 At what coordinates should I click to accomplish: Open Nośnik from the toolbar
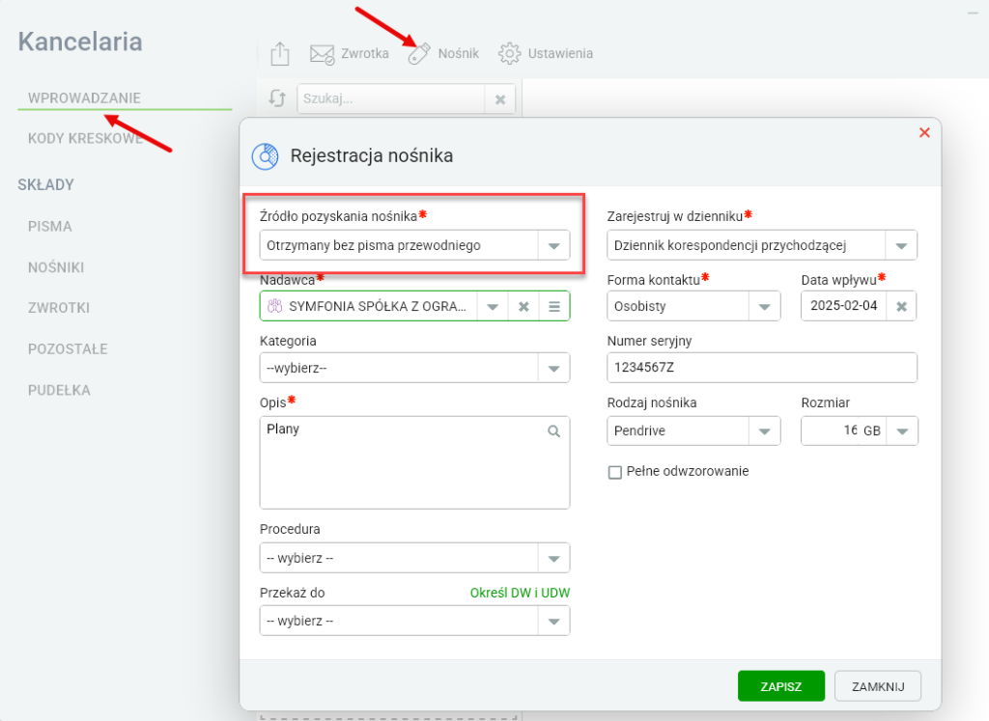pos(443,54)
